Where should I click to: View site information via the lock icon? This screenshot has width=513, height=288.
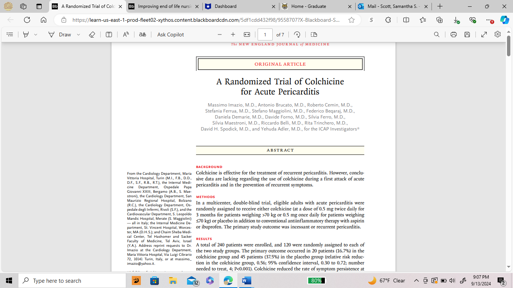pos(64,20)
